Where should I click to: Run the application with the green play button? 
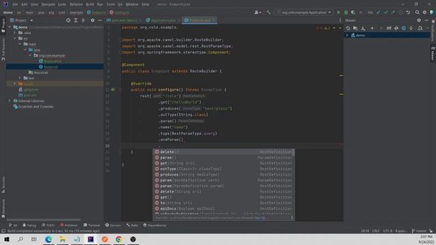[x=339, y=12]
